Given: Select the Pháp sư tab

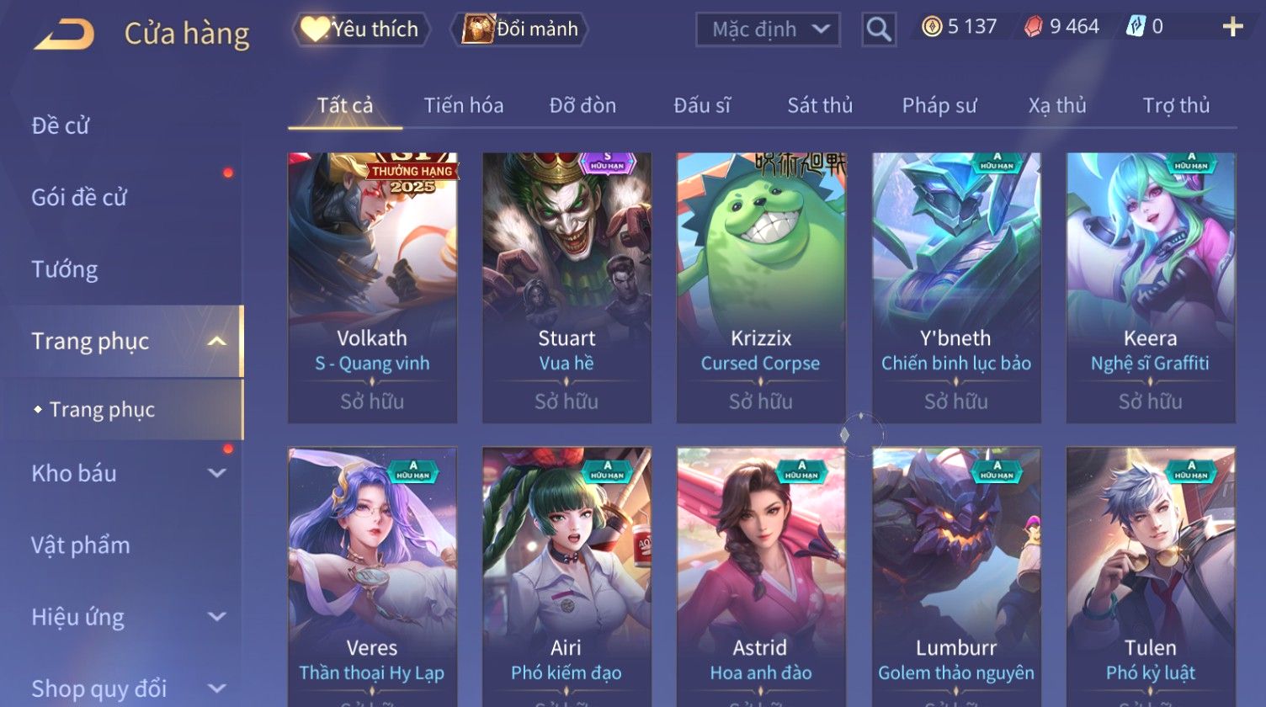Looking at the screenshot, I should click(939, 105).
